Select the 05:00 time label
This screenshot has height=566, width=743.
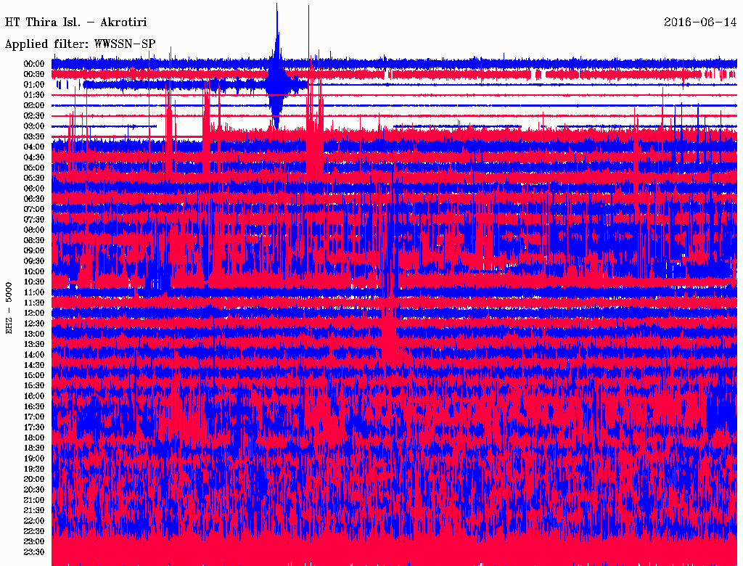pyautogui.click(x=34, y=168)
